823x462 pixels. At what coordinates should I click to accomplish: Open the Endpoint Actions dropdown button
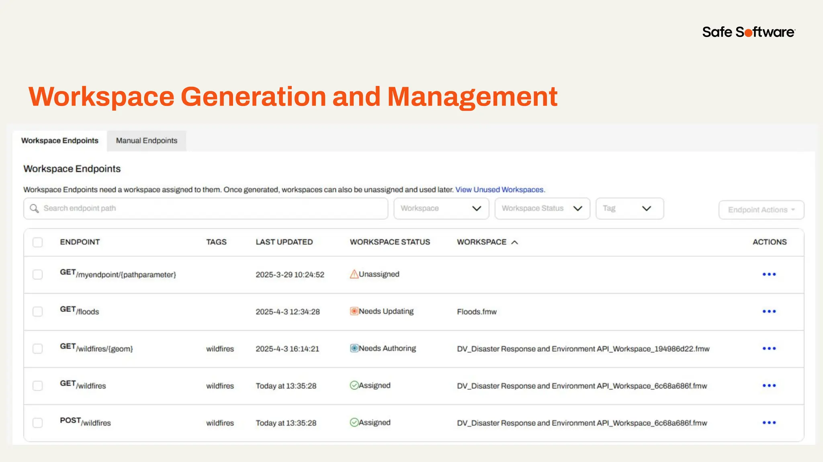[761, 210]
